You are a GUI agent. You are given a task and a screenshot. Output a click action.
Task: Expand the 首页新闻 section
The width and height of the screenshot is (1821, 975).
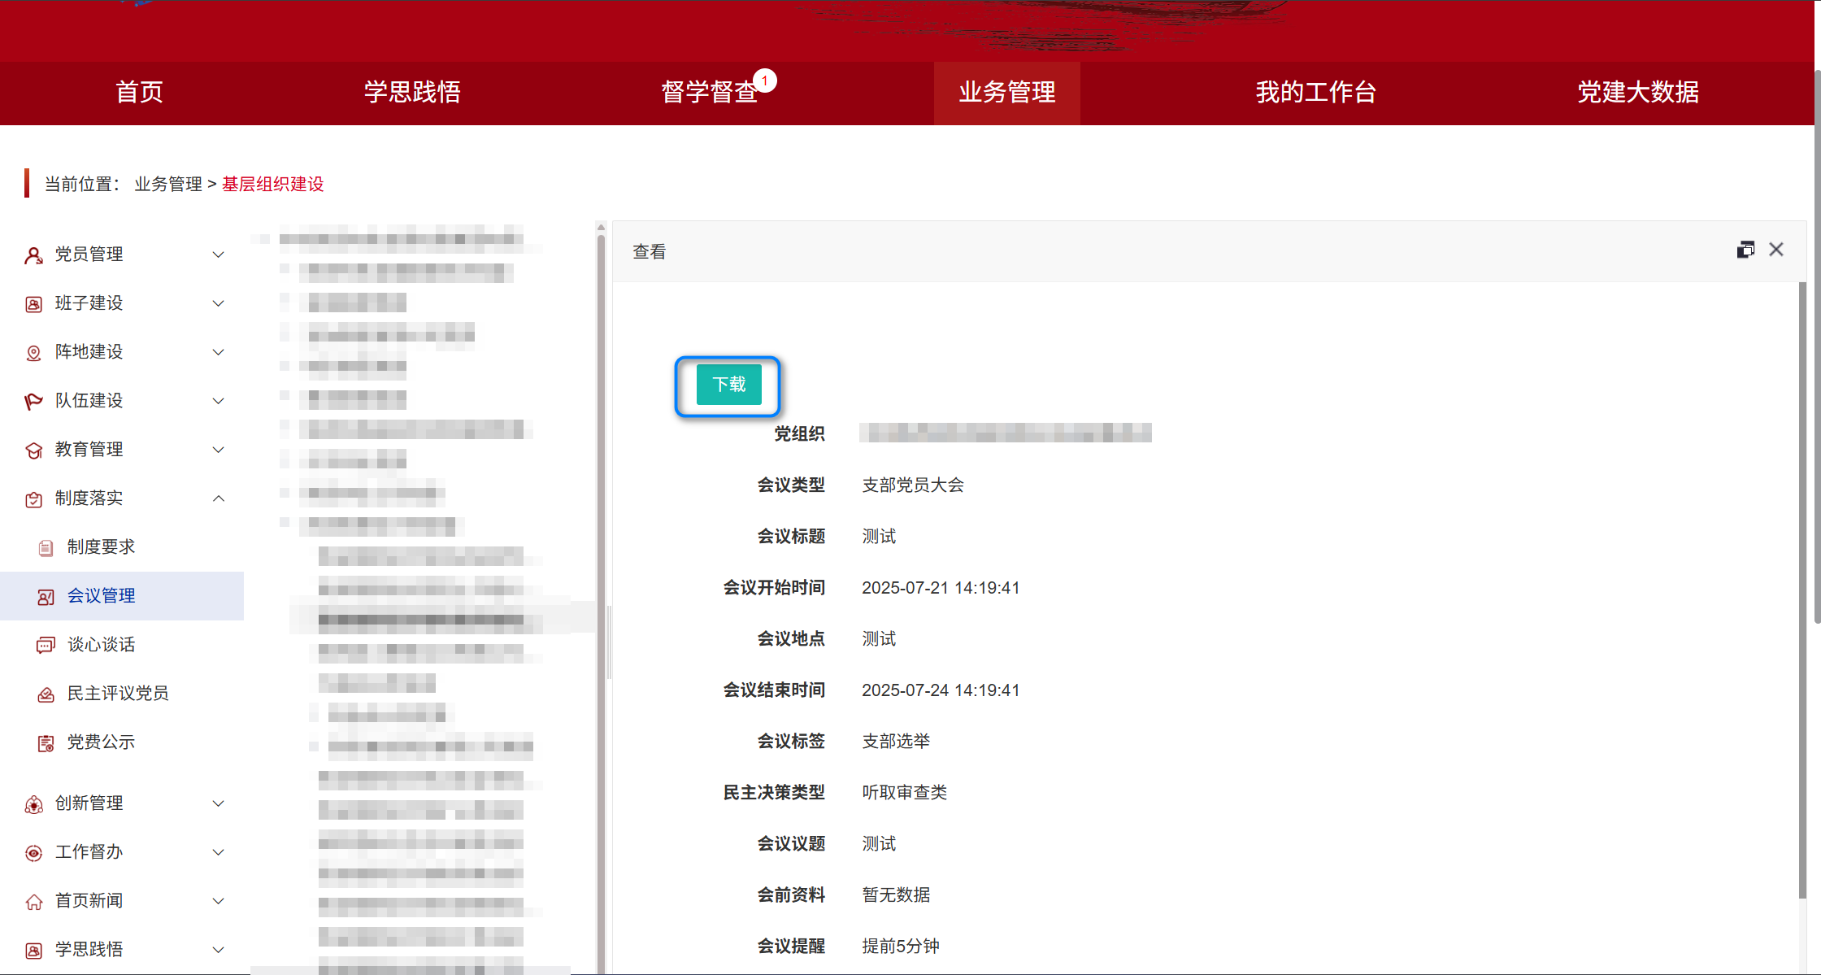(x=218, y=901)
